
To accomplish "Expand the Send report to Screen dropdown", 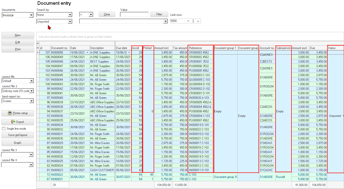I will (x=31, y=101).
